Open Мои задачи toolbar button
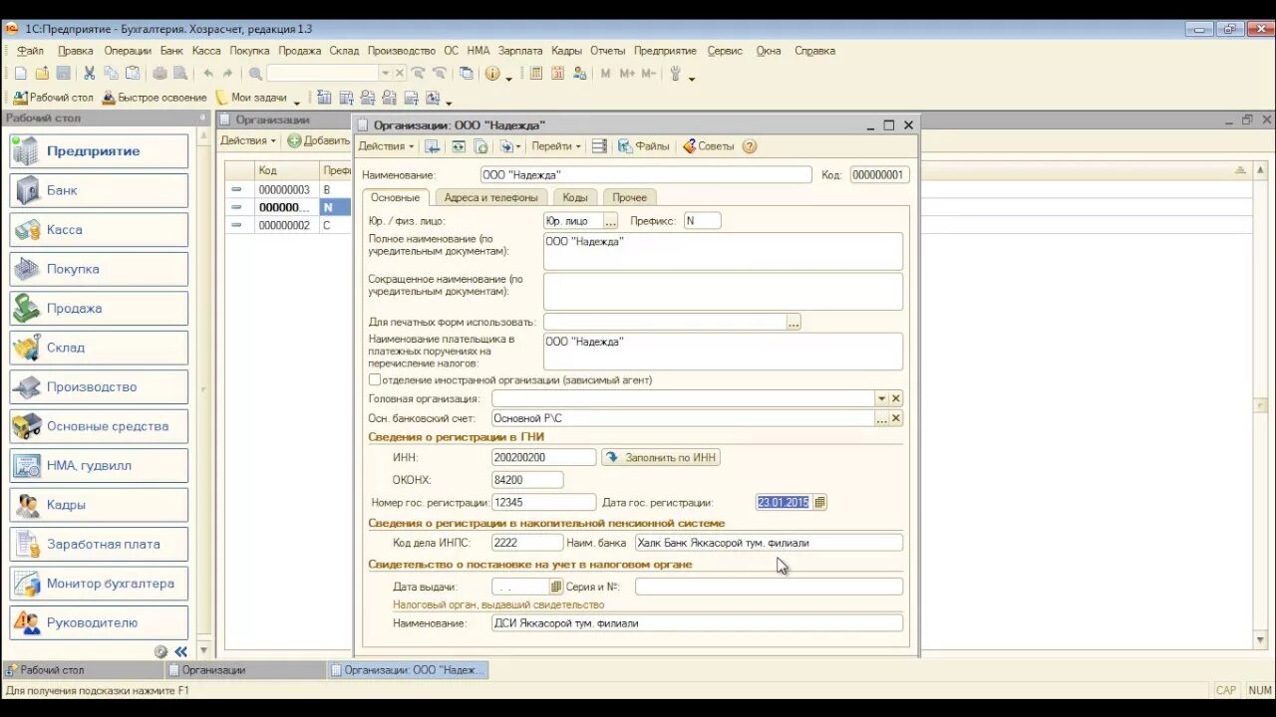Viewport: 1276px width, 717px height. pyautogui.click(x=251, y=98)
